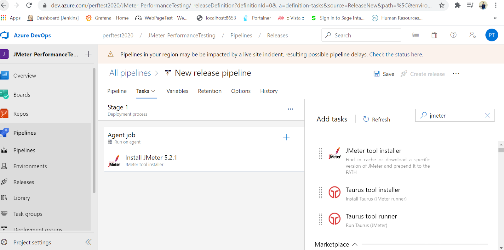Image resolution: width=504 pixels, height=250 pixels.
Task: Open Pipelines sub-item in sidebar
Action: point(24,150)
